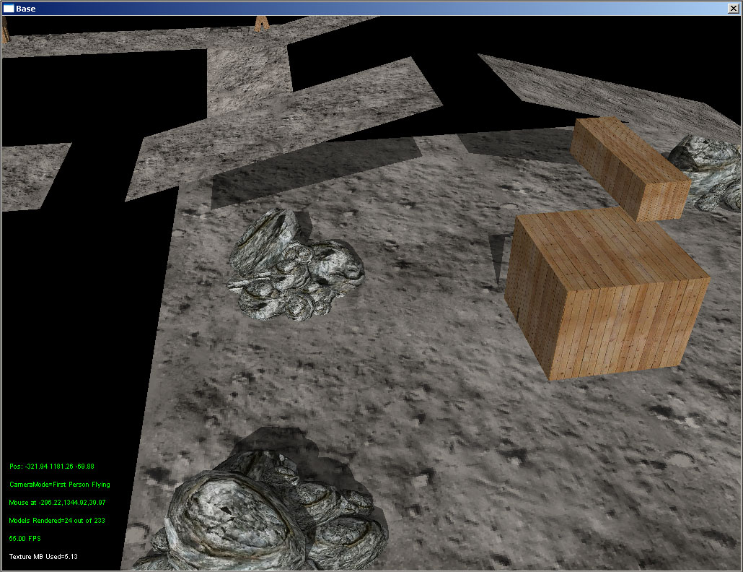Click the 55.00 FPS indicator
Image resolution: width=743 pixels, height=572 pixels.
point(24,539)
